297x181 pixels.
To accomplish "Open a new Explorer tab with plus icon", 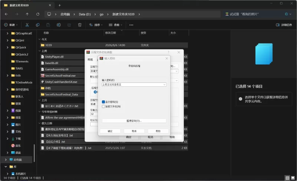I will tap(59, 5).
